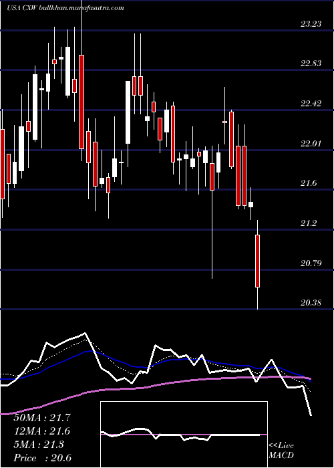Image resolution: width=334 pixels, height=468 pixels.
Task: Click the <<Live MACD label
Action: pos(281,451)
